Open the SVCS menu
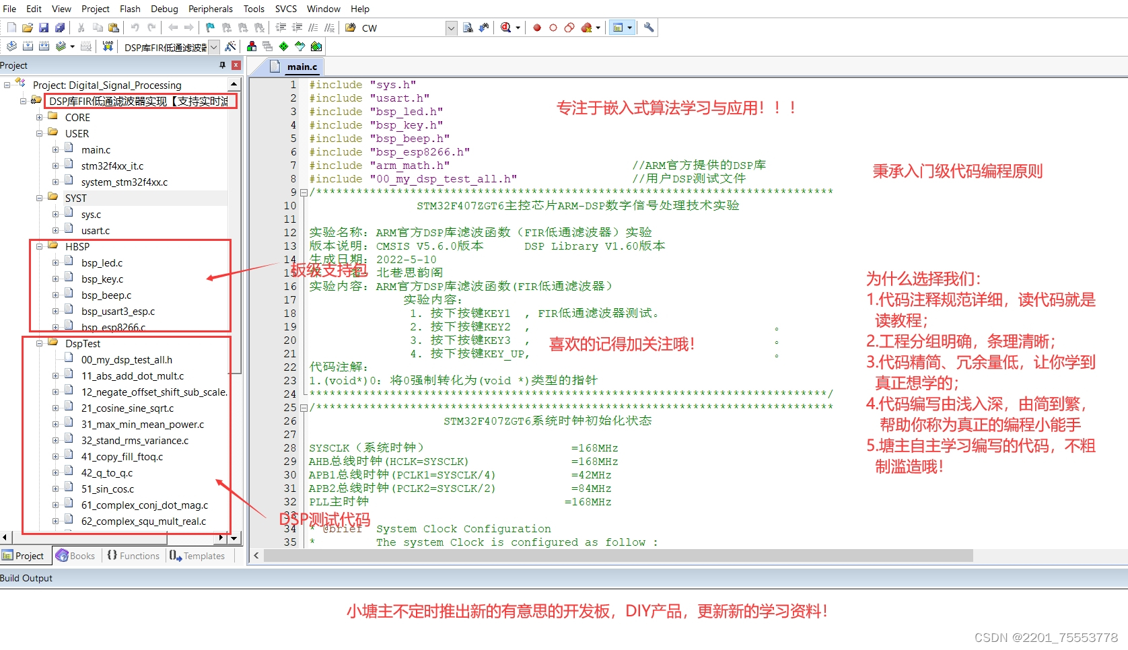The image size is (1128, 650). pos(286,9)
